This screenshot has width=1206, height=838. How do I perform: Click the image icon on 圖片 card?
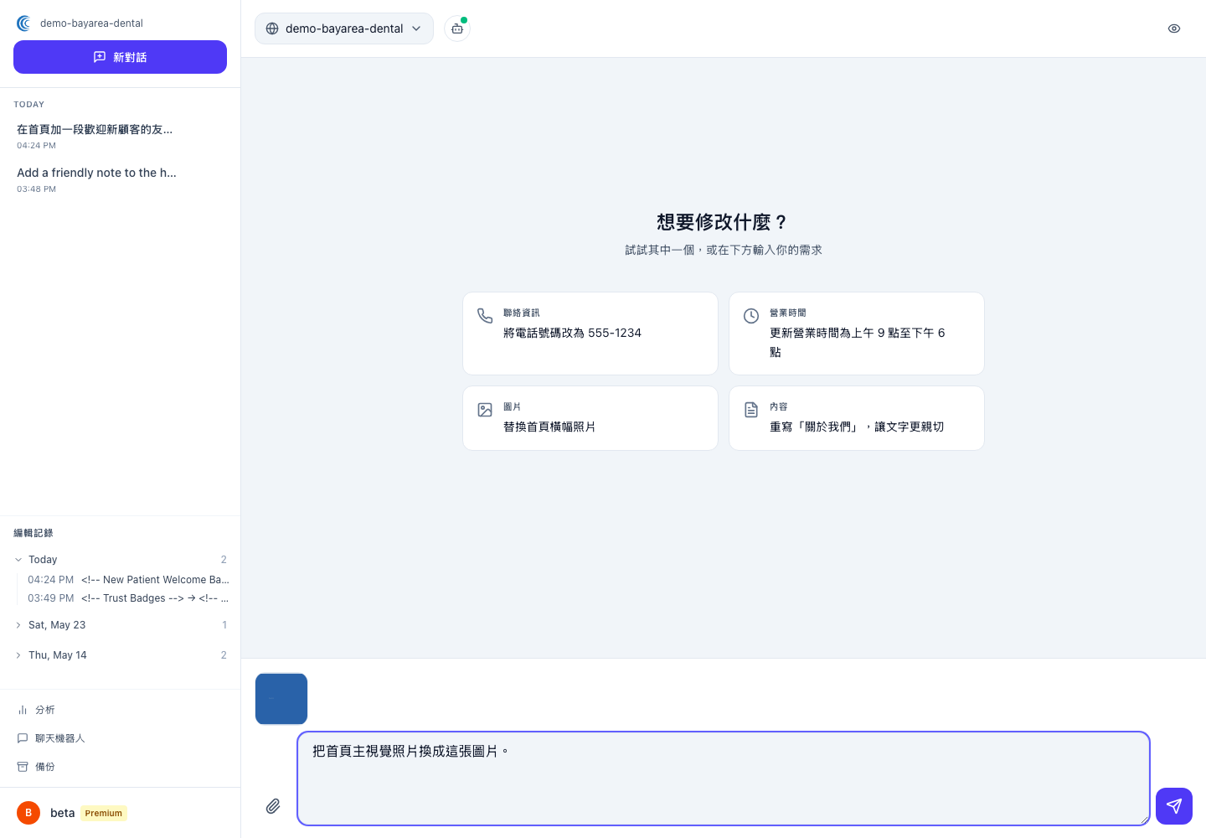[x=485, y=410]
